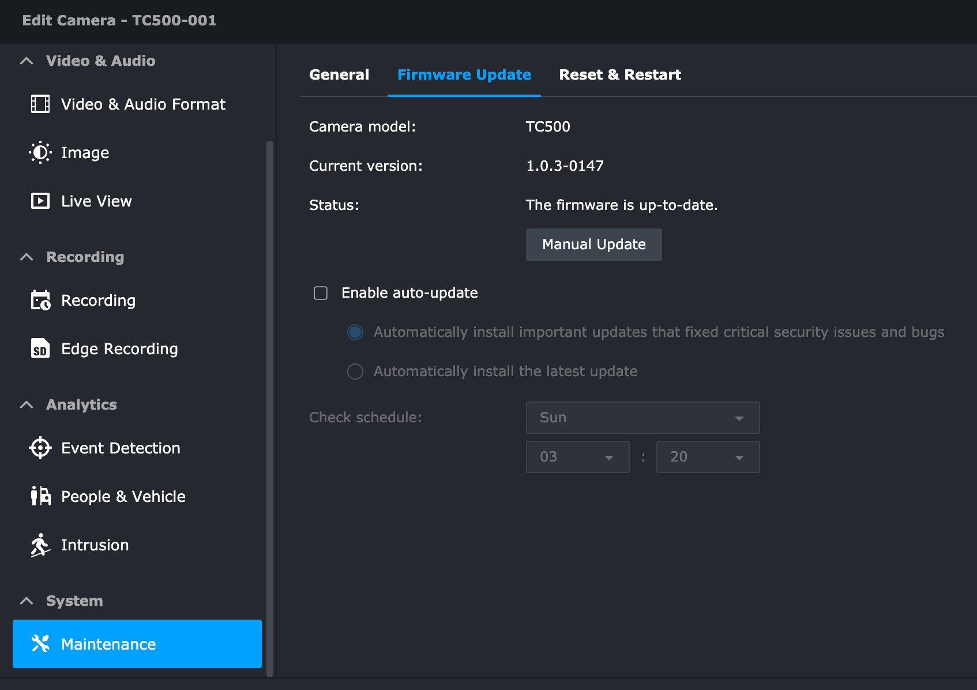Click the Image brightness icon
The width and height of the screenshot is (977, 690).
pyautogui.click(x=40, y=153)
